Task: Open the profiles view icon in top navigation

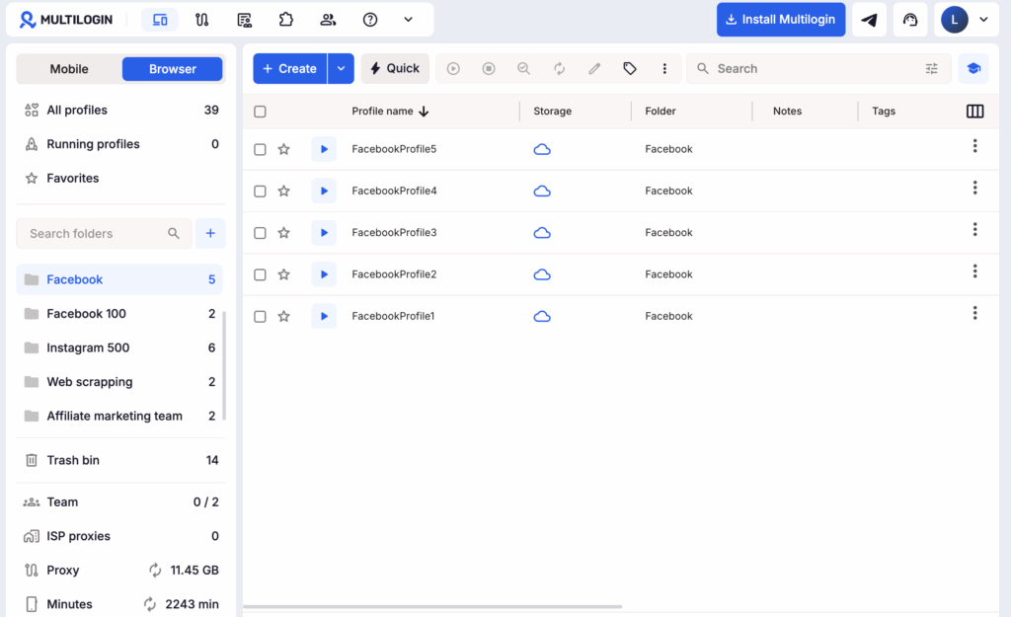Action: [160, 20]
